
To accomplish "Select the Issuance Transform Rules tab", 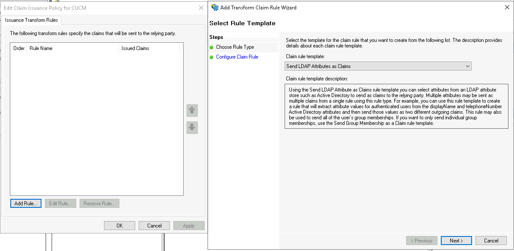I will point(32,20).
